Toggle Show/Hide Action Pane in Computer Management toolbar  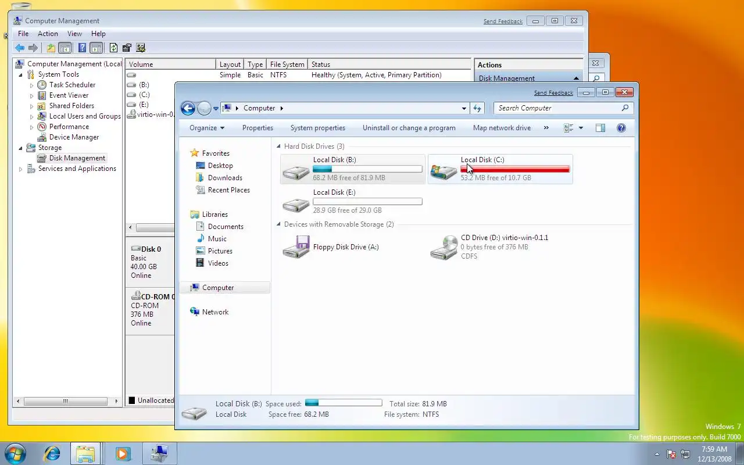96,48
